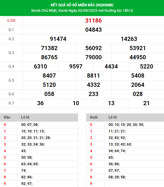
Task: Click Đuôi row 08; 28; 58;
Action: coord(125,177)
